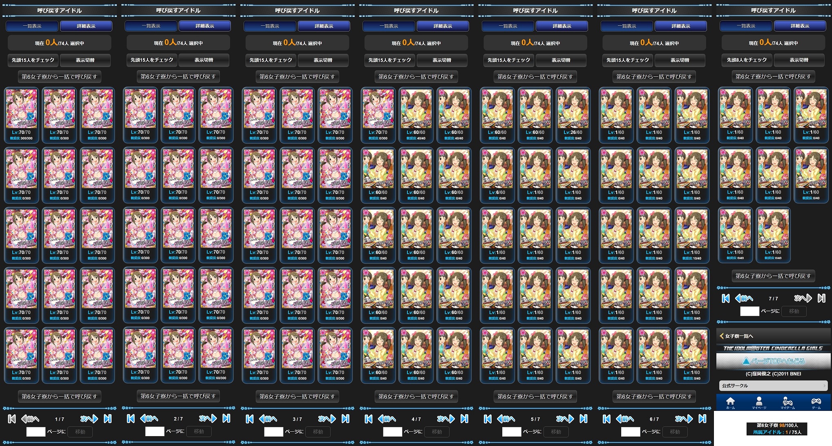
Task: Select 詳細表示 tab on the 7/7 panel
Action: pos(800,26)
